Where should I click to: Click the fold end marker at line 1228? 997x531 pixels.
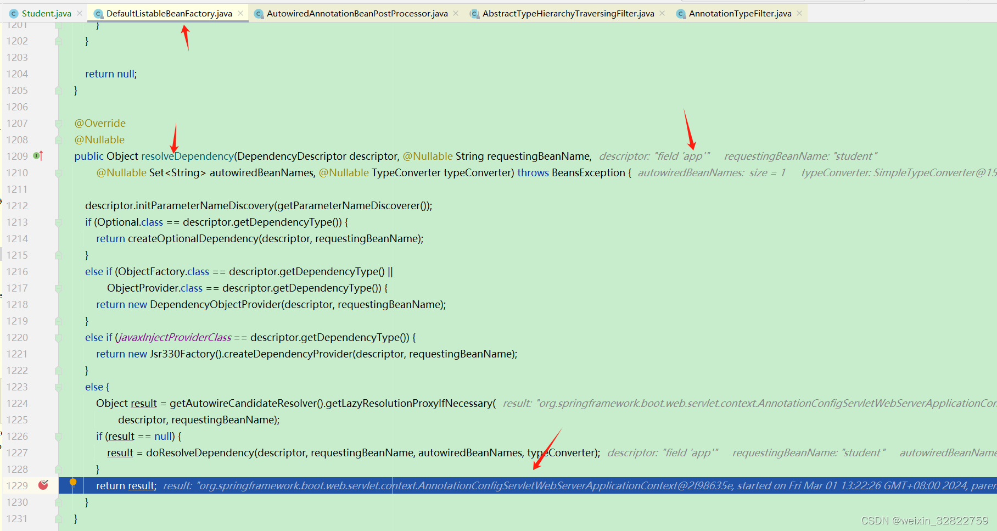point(58,469)
